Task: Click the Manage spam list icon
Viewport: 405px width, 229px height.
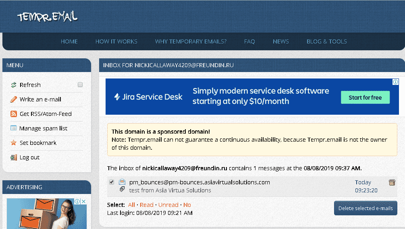Action: pyautogui.click(x=14, y=128)
